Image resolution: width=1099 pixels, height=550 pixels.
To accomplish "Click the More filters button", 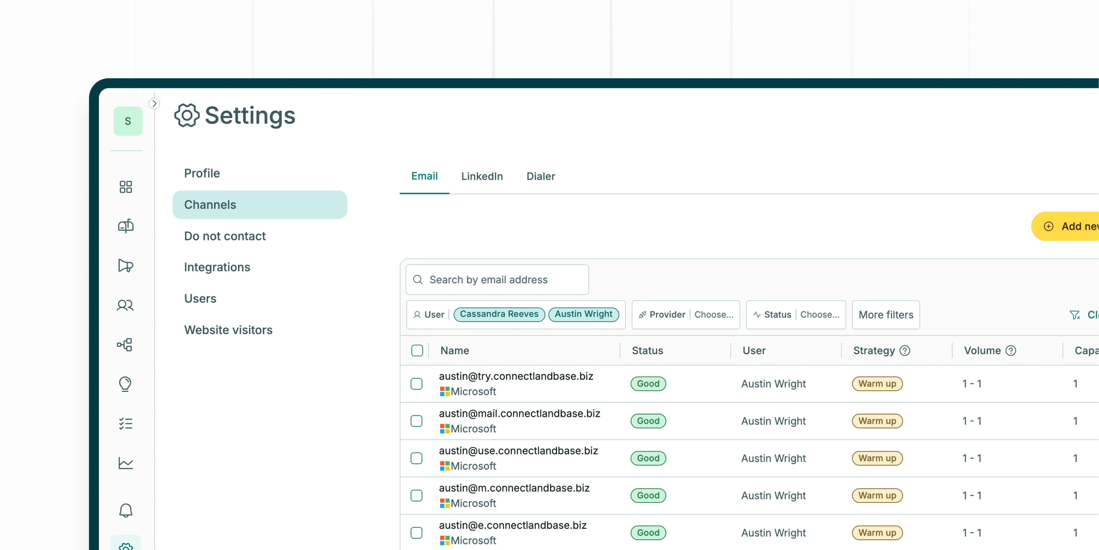I will point(886,315).
